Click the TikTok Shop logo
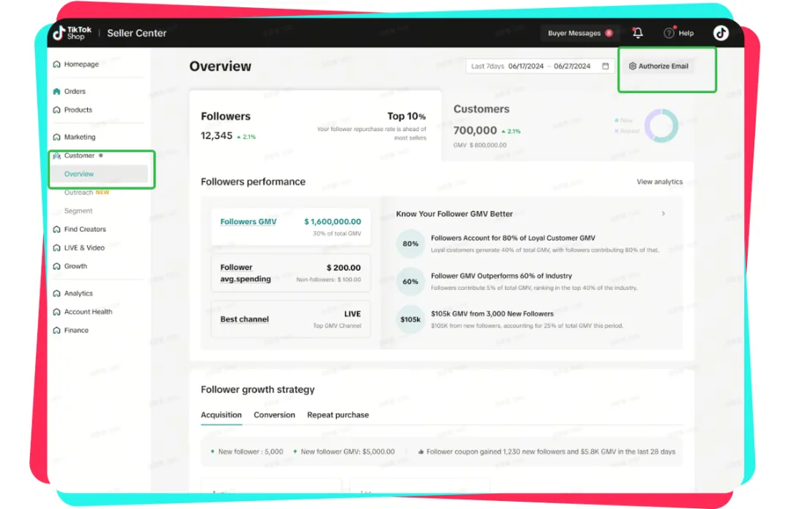 click(72, 33)
